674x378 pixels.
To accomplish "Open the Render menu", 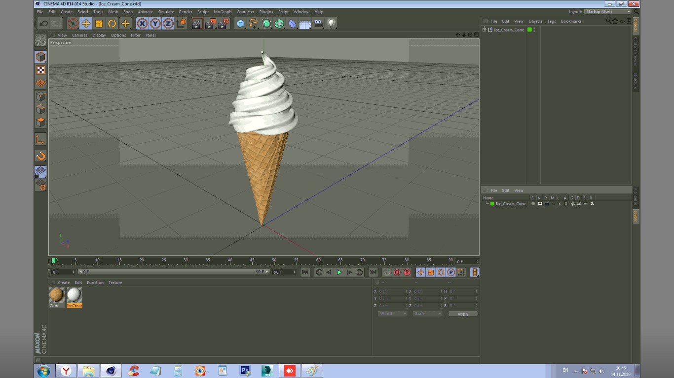I will click(186, 12).
